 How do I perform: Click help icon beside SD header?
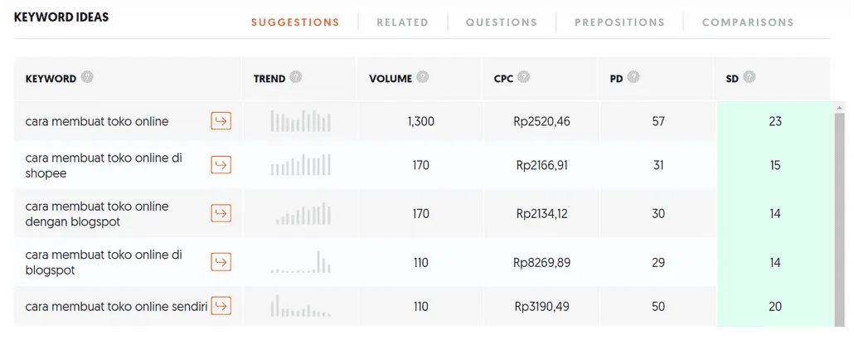coord(750,78)
